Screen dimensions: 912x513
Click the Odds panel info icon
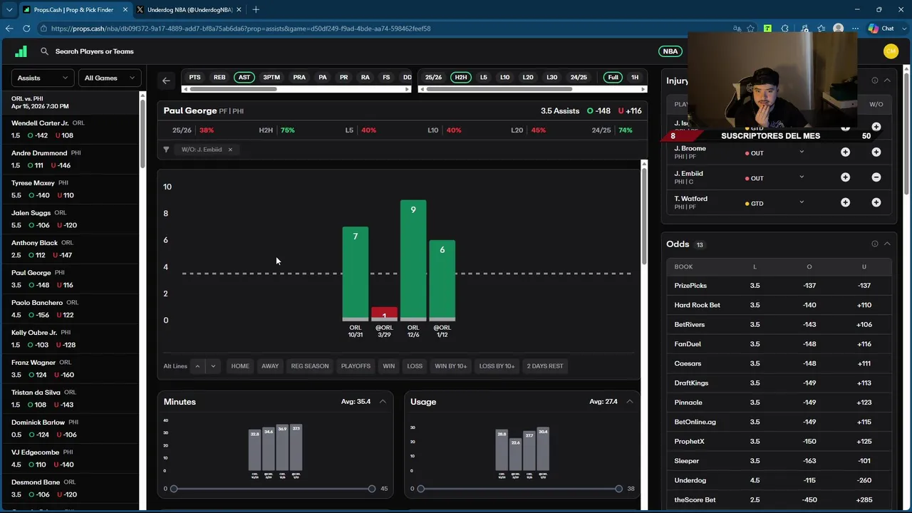874,244
